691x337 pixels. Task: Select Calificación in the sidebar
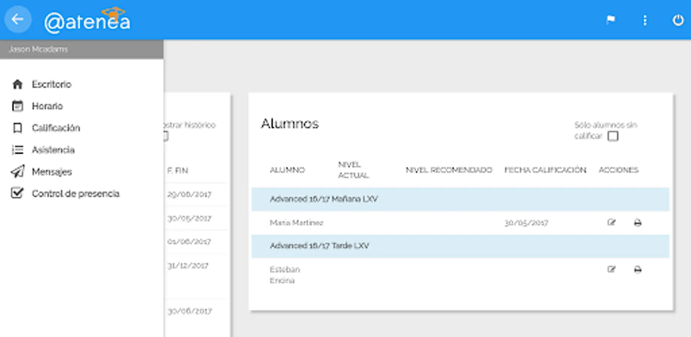pyautogui.click(x=56, y=128)
